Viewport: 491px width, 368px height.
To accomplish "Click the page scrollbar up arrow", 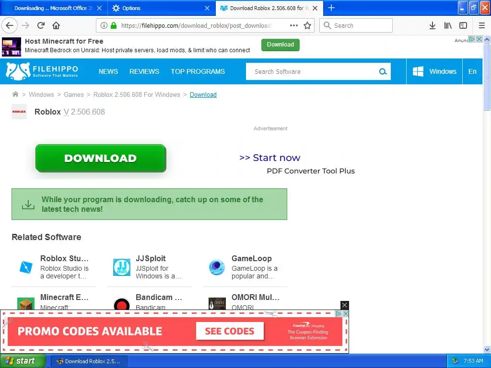I will click(487, 39).
